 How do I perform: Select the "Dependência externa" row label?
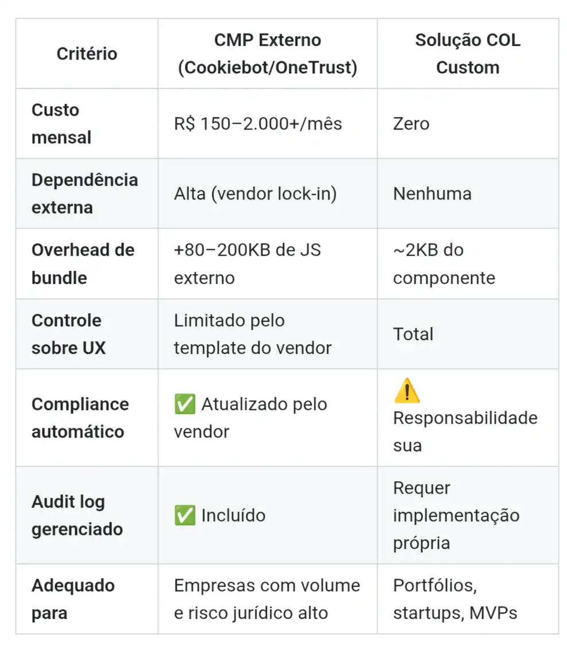tap(84, 194)
